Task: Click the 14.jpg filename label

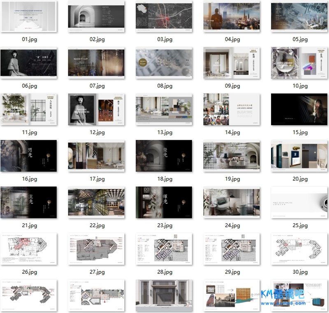Action: [x=232, y=132]
